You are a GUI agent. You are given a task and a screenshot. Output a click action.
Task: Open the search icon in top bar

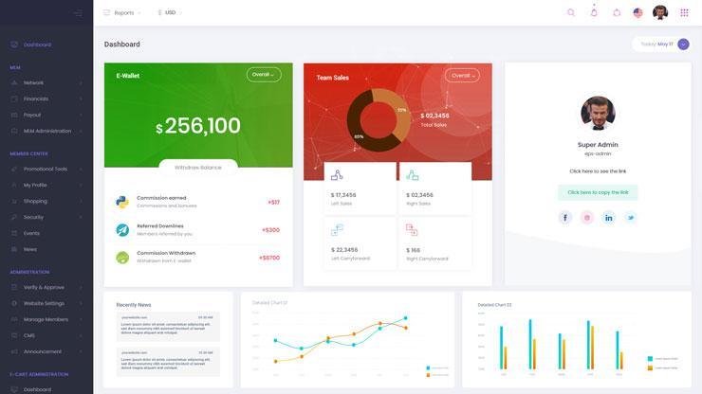[571, 12]
